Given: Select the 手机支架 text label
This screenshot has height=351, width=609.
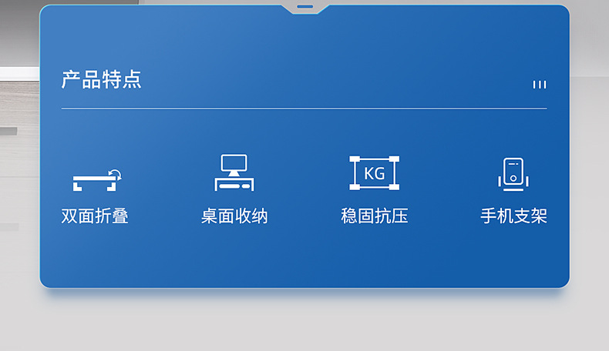Looking at the screenshot, I should click(x=513, y=216).
